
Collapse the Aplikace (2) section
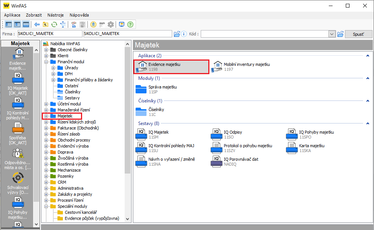368,56
